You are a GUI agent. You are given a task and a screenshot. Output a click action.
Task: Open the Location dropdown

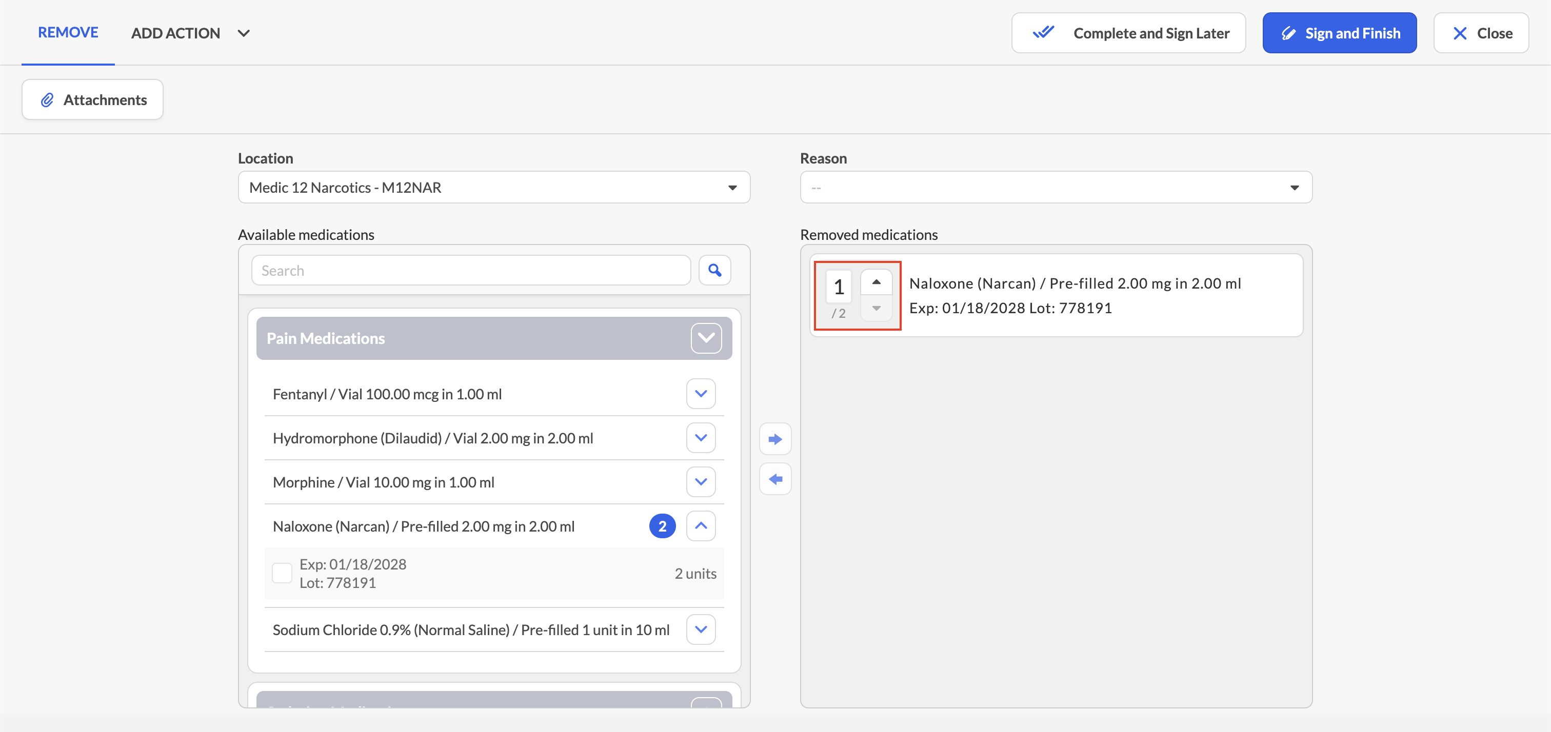(x=494, y=187)
